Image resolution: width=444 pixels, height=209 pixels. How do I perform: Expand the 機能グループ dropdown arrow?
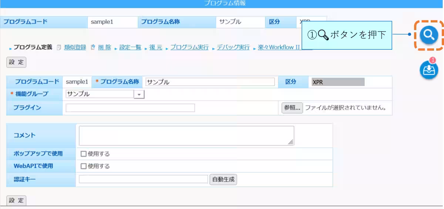tap(139, 94)
